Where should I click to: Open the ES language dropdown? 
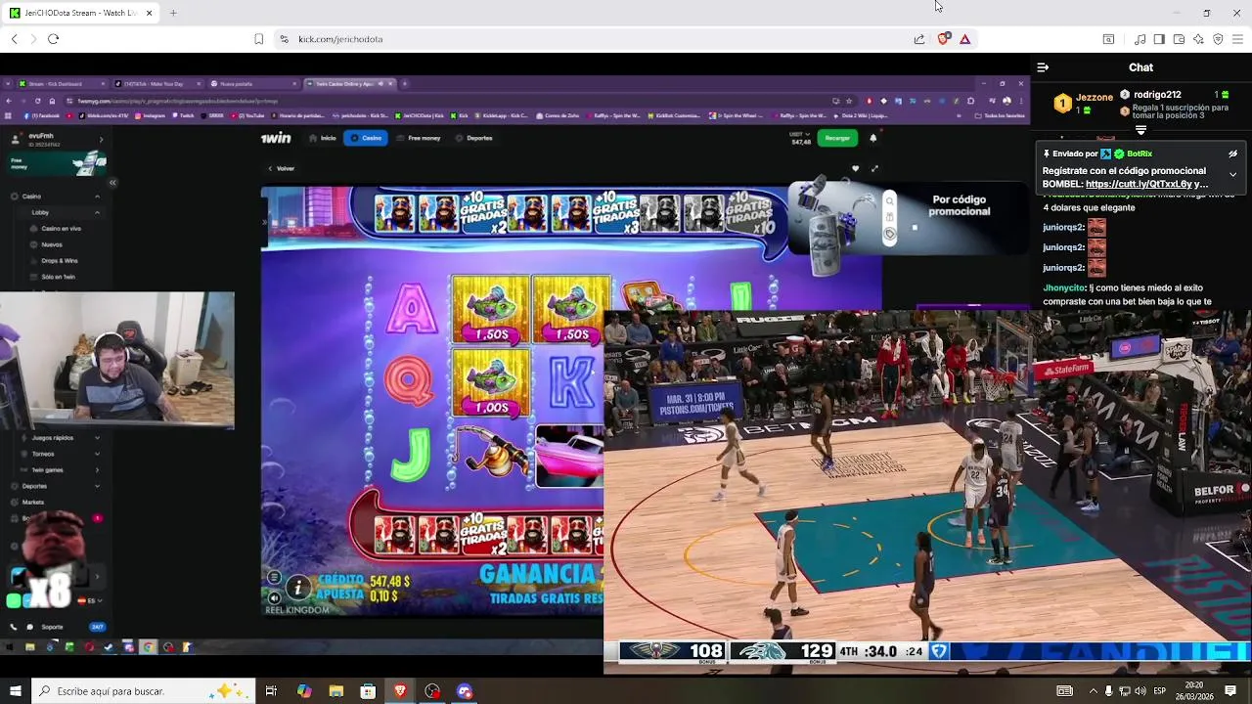pyautogui.click(x=89, y=600)
